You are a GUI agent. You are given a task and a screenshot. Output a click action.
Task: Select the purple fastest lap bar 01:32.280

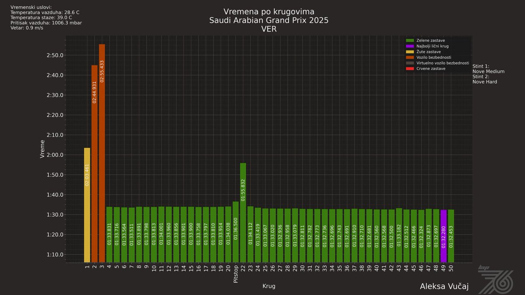(x=444, y=236)
